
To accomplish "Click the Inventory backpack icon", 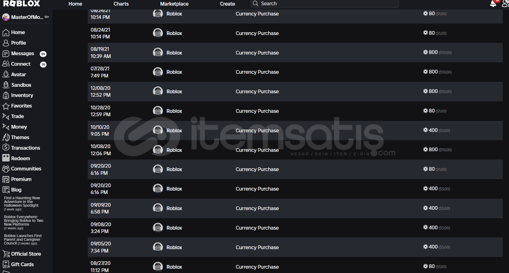I will click(6, 95).
